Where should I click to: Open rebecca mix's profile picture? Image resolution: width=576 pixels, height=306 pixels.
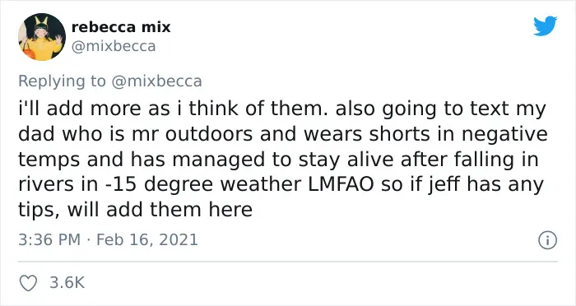(x=42, y=37)
